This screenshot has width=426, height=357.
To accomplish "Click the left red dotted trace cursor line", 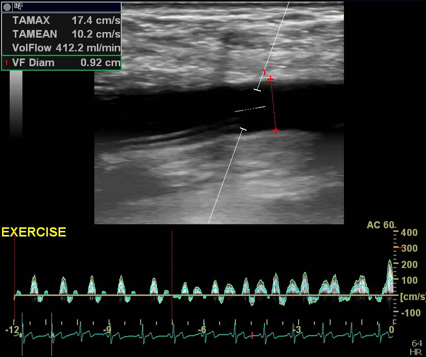I will click(x=15, y=277).
